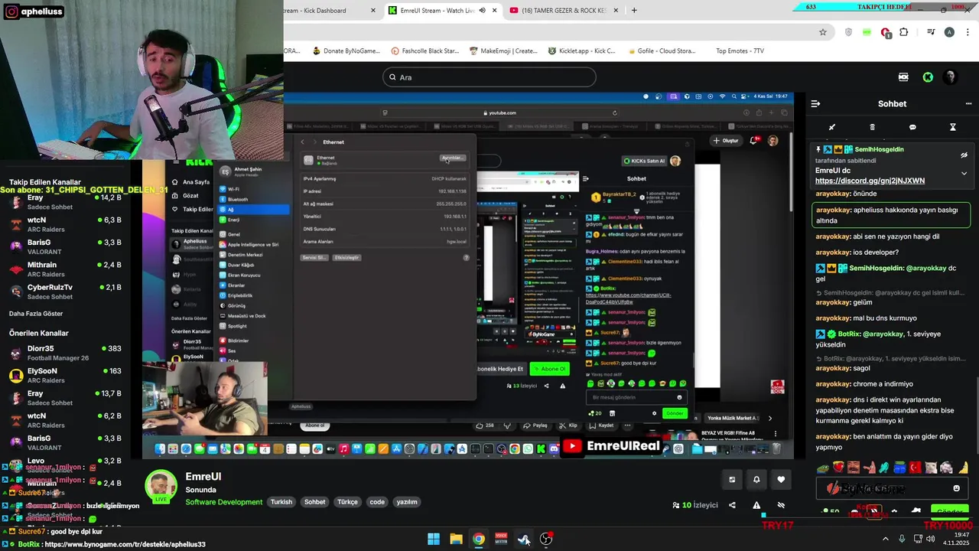979x551 pixels.
Task: Open a new browser tab
Action: pos(634,11)
